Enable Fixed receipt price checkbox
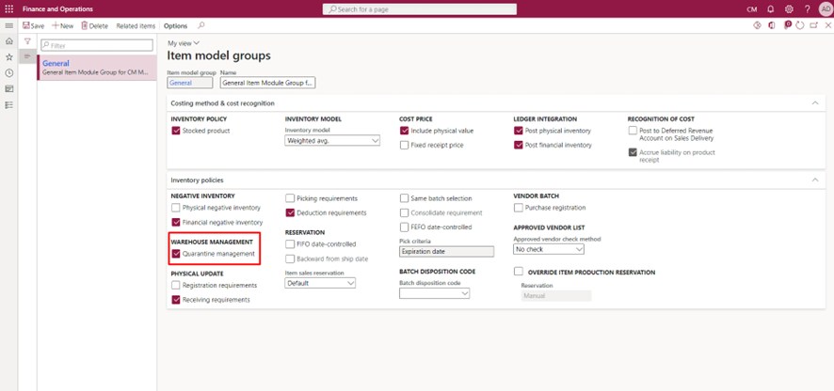The height and width of the screenshot is (391, 834). point(404,145)
